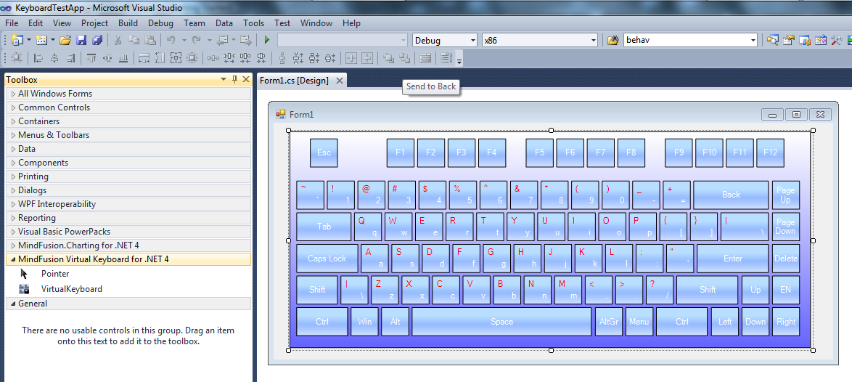Click the Make Horizontal Spacing Equal icon

(x=213, y=57)
